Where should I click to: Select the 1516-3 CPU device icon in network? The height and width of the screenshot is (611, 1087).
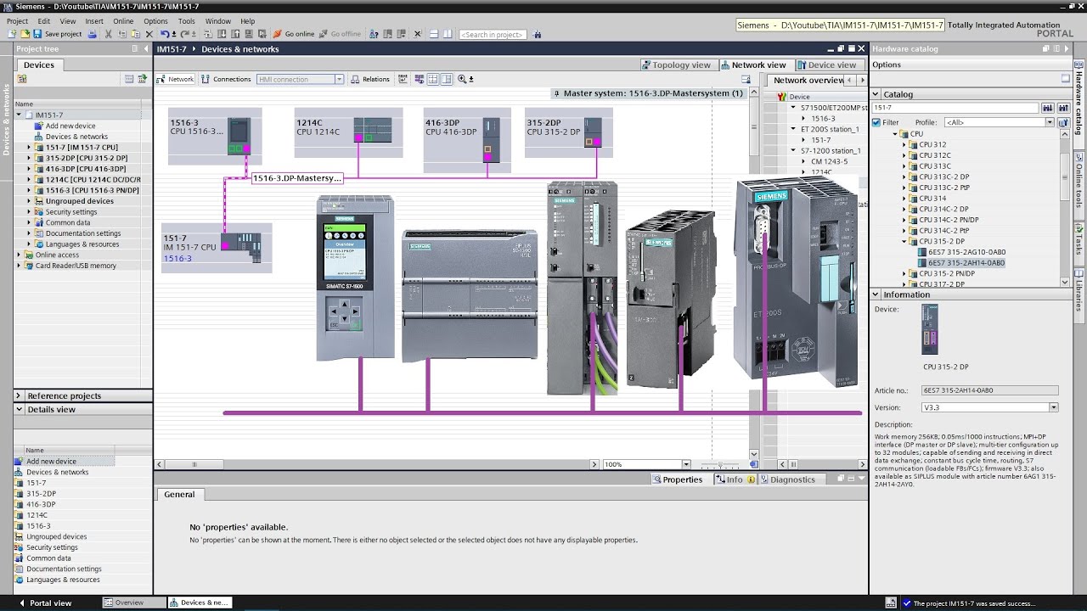click(x=238, y=135)
